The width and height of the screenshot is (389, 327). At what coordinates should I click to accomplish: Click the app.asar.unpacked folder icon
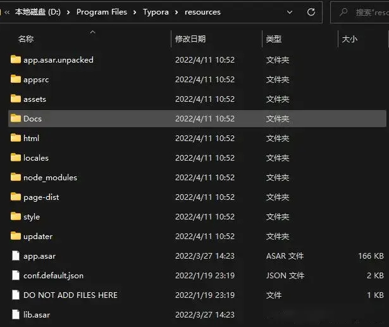[16, 59]
